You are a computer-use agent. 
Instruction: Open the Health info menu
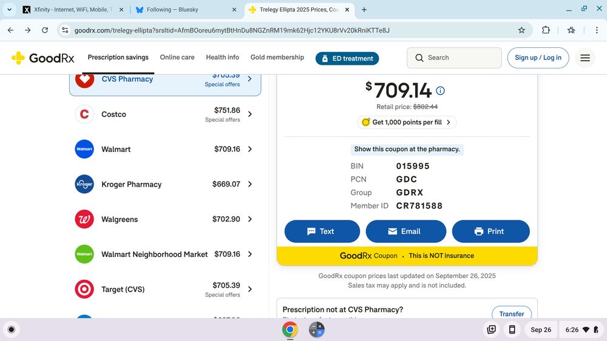click(222, 57)
